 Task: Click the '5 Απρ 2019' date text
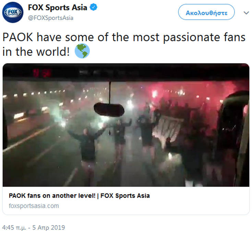tap(49, 228)
